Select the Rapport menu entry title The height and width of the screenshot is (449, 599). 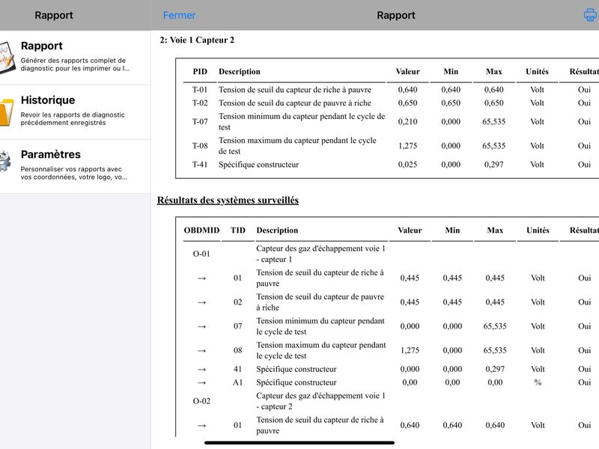42,46
